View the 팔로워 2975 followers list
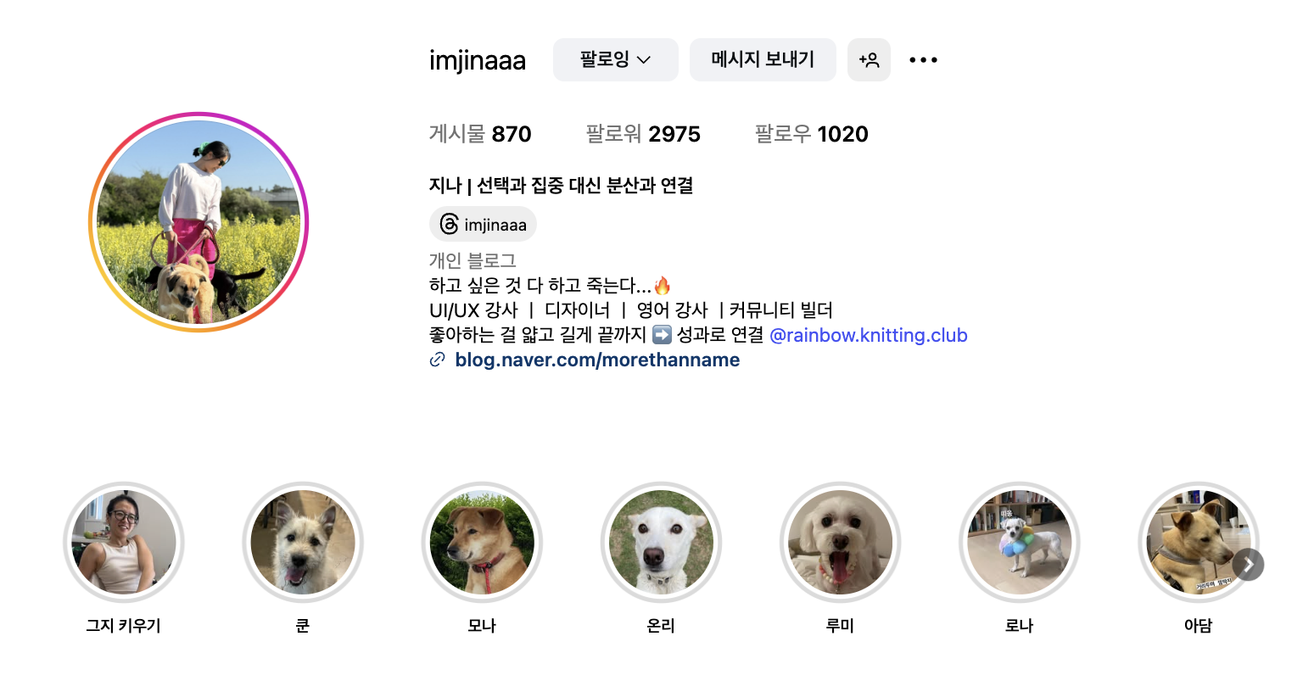The image size is (1303, 692). pyautogui.click(x=643, y=134)
